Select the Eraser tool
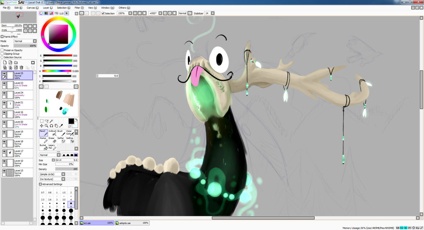Image resolution: width=424 pixels, height=230 pixels. tap(53, 140)
